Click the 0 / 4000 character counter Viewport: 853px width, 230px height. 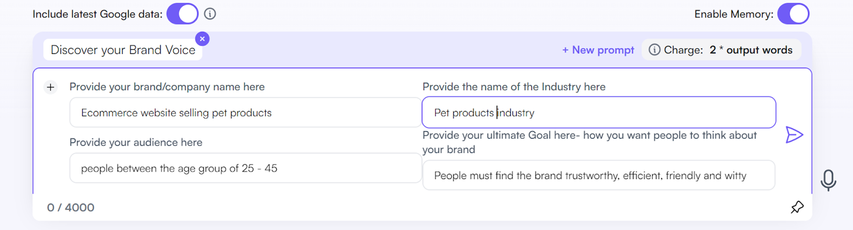pos(71,207)
